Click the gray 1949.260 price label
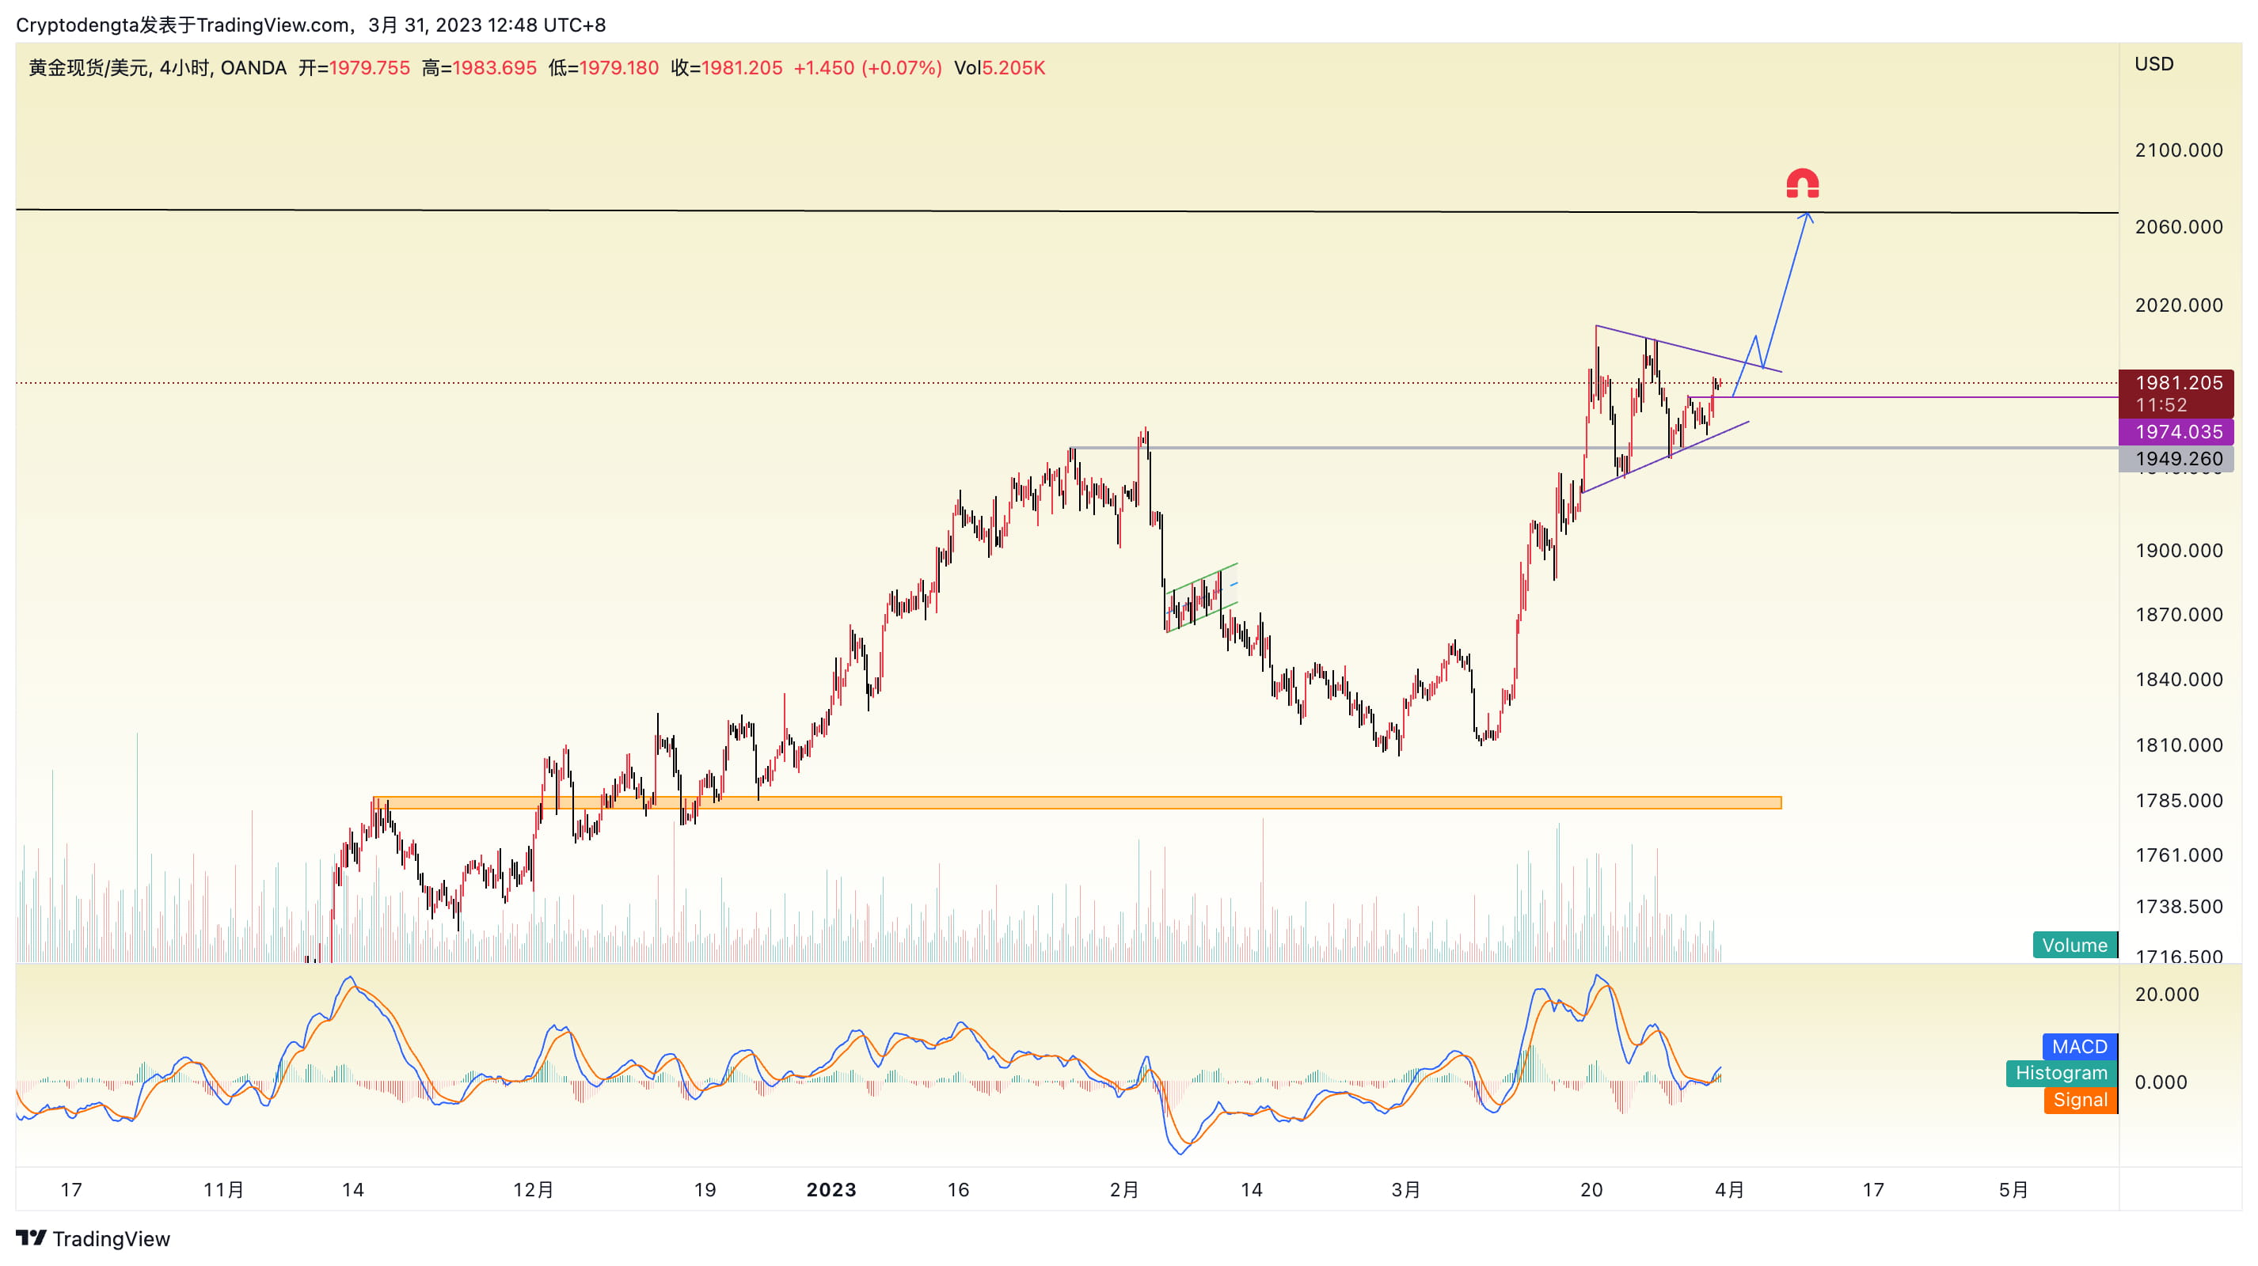Screen dimensions: 2258x1266 pos(2177,458)
